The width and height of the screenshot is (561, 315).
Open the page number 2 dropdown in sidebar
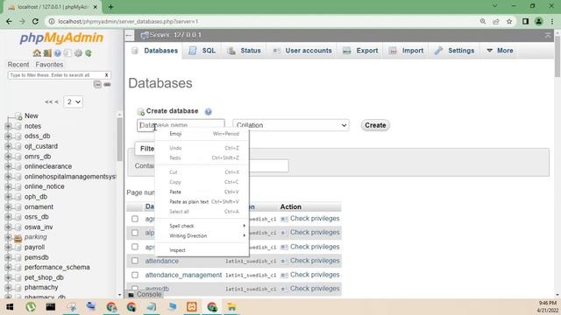[74, 101]
